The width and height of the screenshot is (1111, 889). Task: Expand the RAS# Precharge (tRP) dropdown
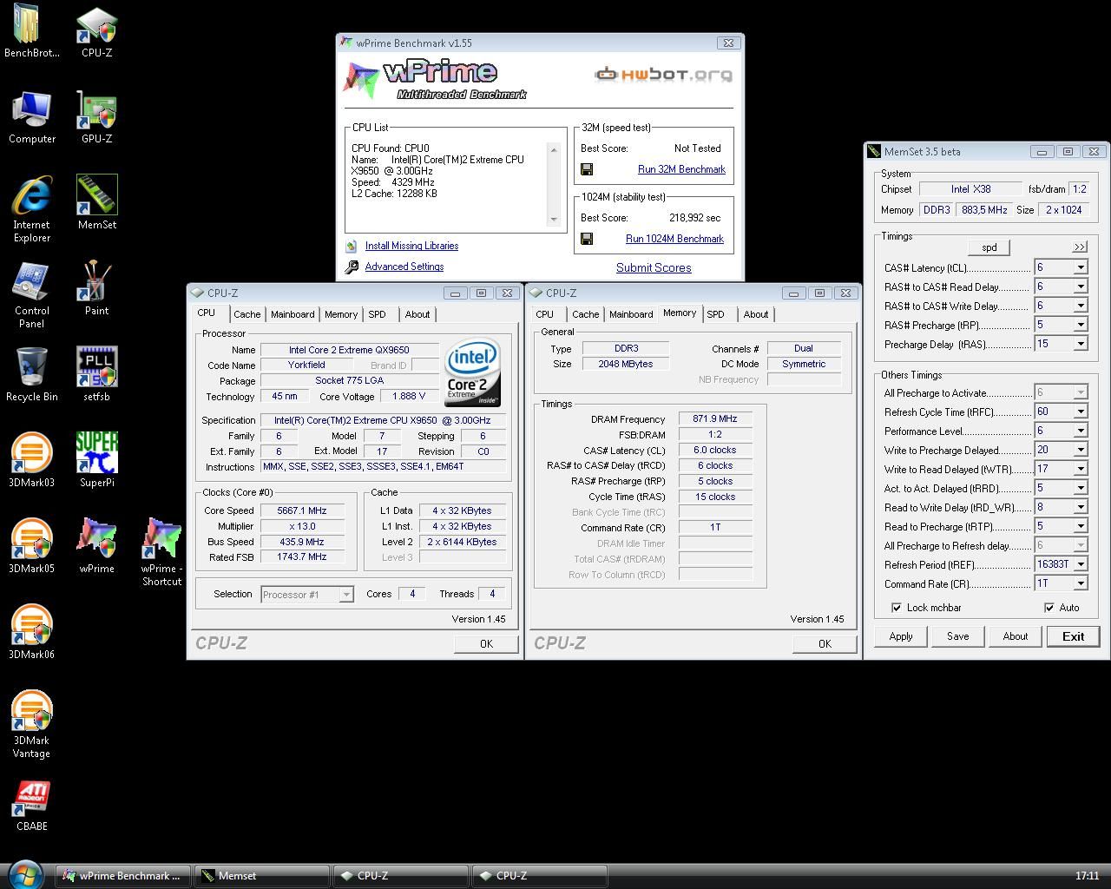tap(1081, 325)
